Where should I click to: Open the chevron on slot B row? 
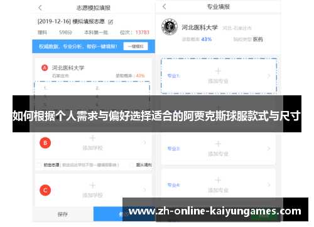pyautogui.click(x=145, y=142)
